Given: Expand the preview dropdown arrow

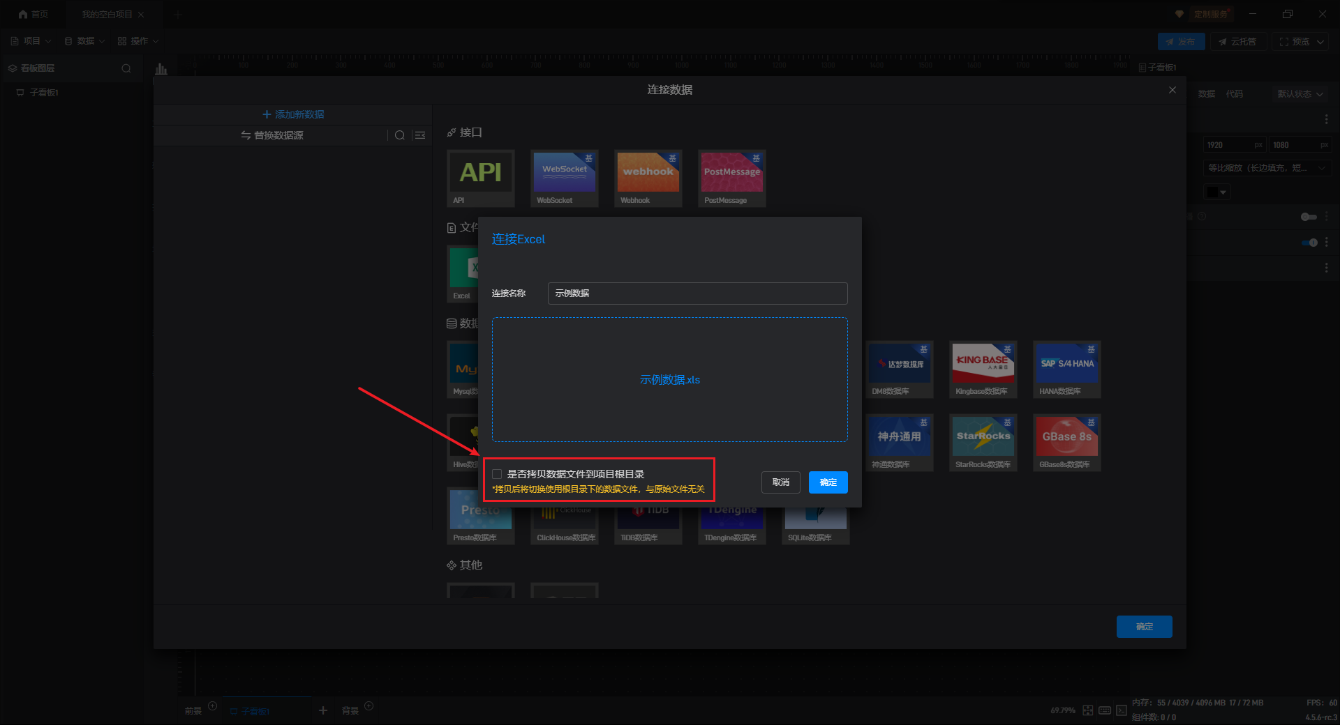Looking at the screenshot, I should [1320, 42].
